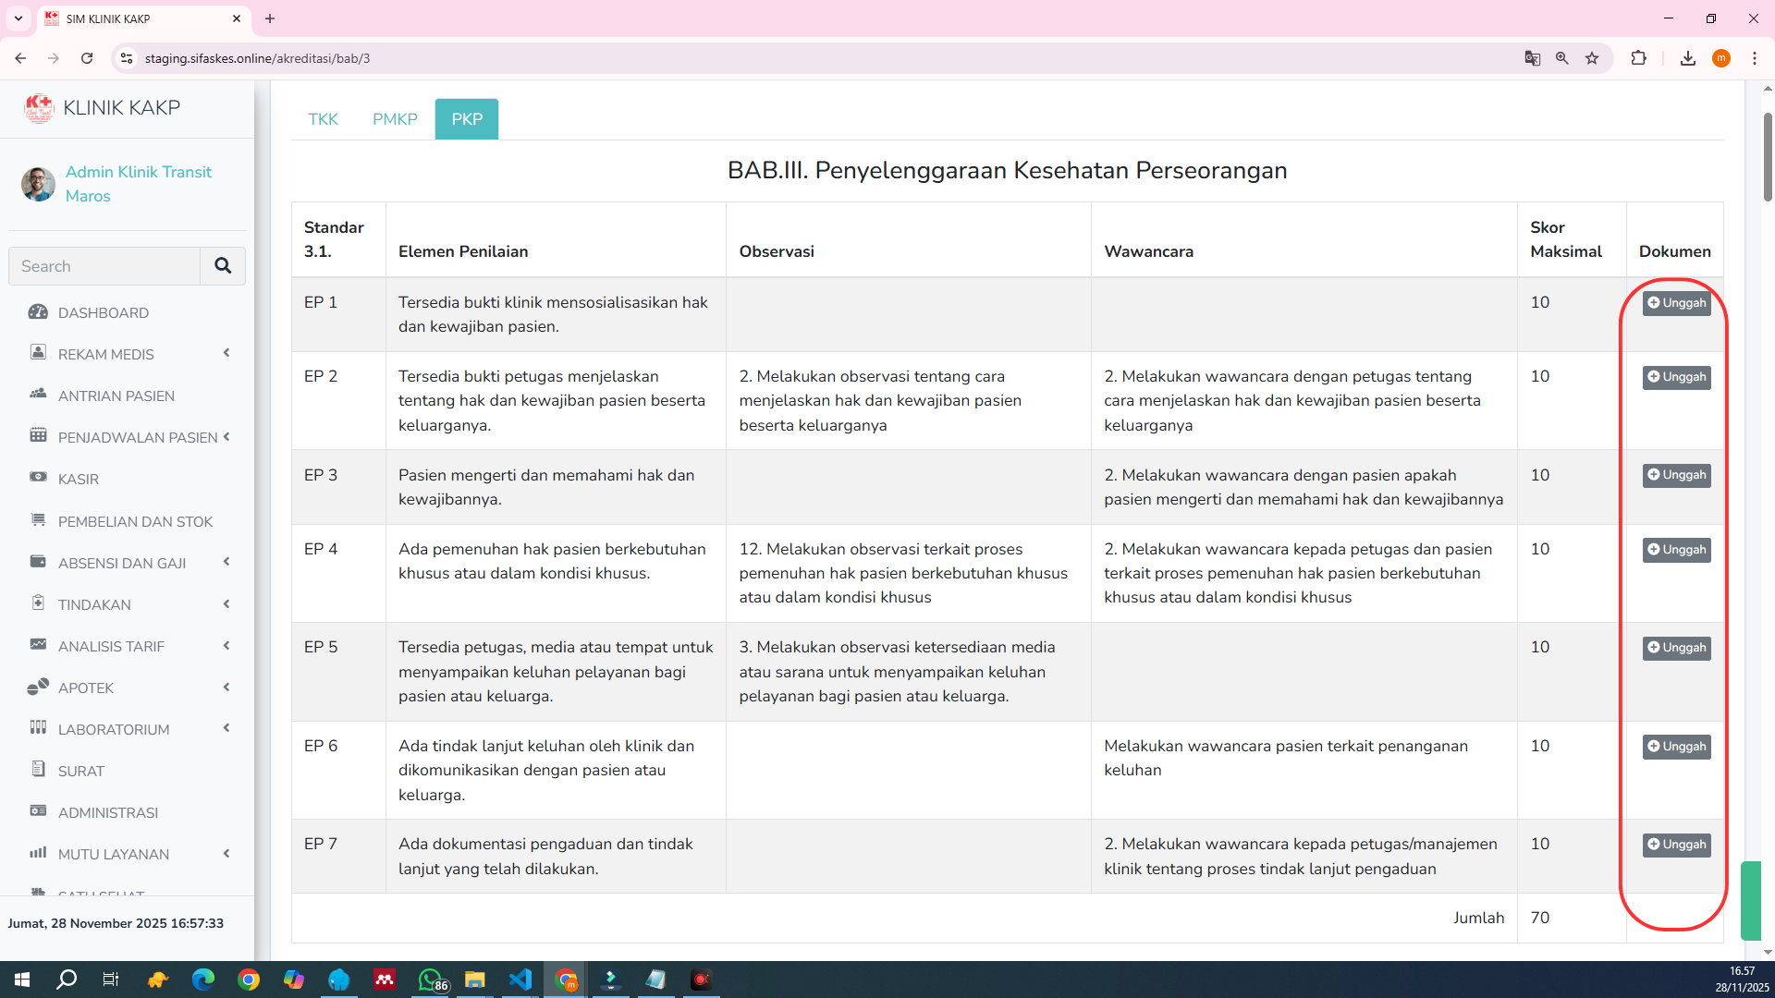This screenshot has height=998, width=1775.
Task: Click the Surat document icon
Action: coord(38,770)
